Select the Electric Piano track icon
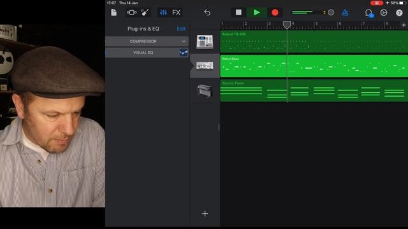408x229 pixels. (205, 90)
